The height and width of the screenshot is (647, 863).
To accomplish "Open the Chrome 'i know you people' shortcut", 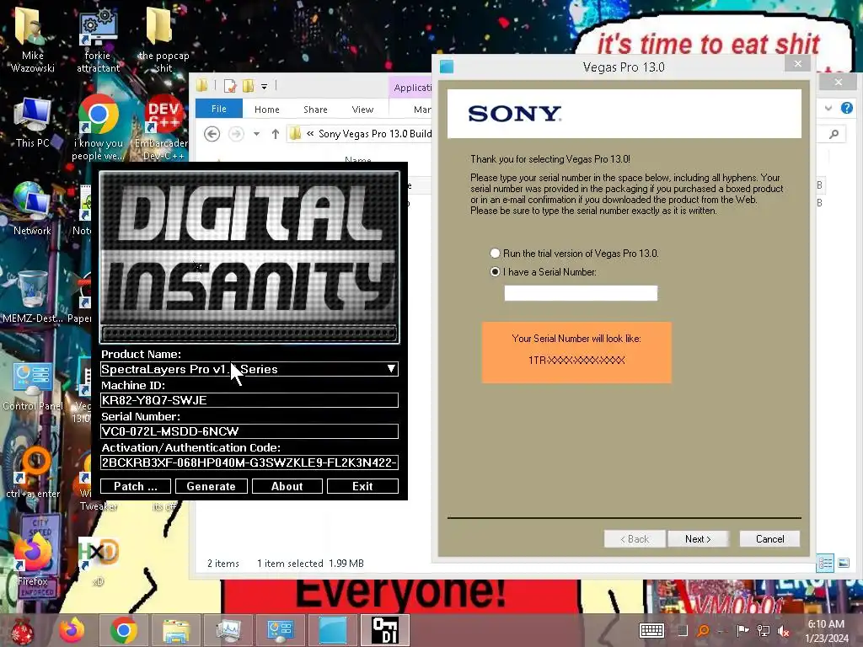I will (98, 128).
